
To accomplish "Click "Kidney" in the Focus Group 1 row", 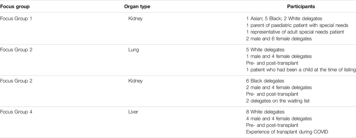I will (x=135, y=19).
